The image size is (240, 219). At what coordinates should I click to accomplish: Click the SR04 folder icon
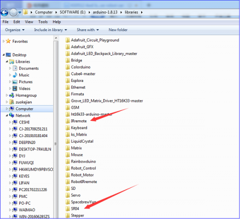[68, 208]
